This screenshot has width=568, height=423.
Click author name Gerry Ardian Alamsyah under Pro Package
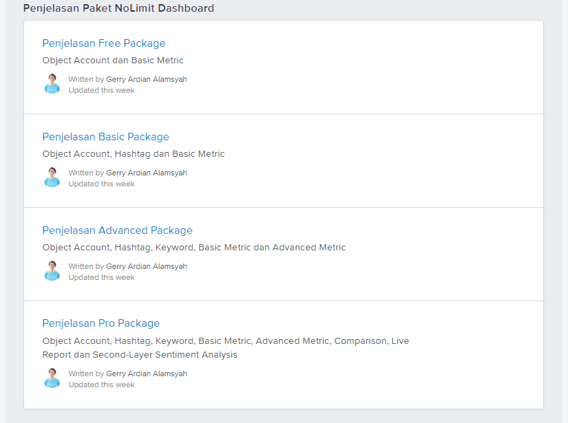click(147, 373)
